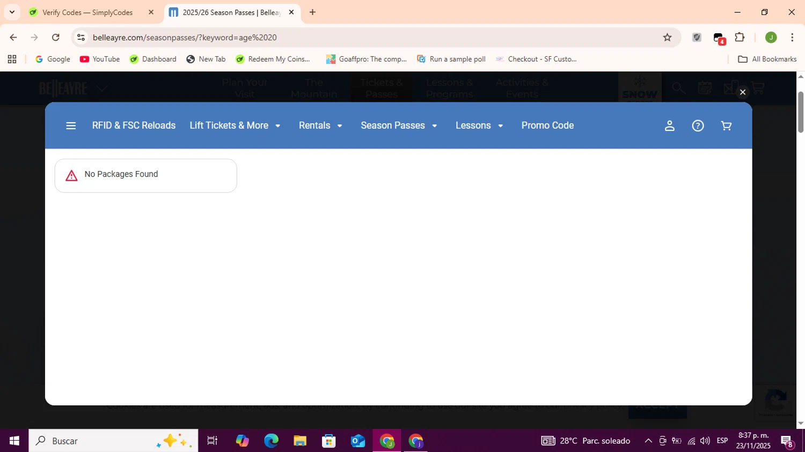Open the network status tray icon
This screenshot has height=452, width=805.
(x=691, y=441)
